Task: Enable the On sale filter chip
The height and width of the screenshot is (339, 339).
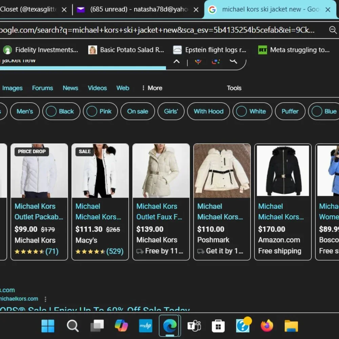Action: (x=138, y=111)
